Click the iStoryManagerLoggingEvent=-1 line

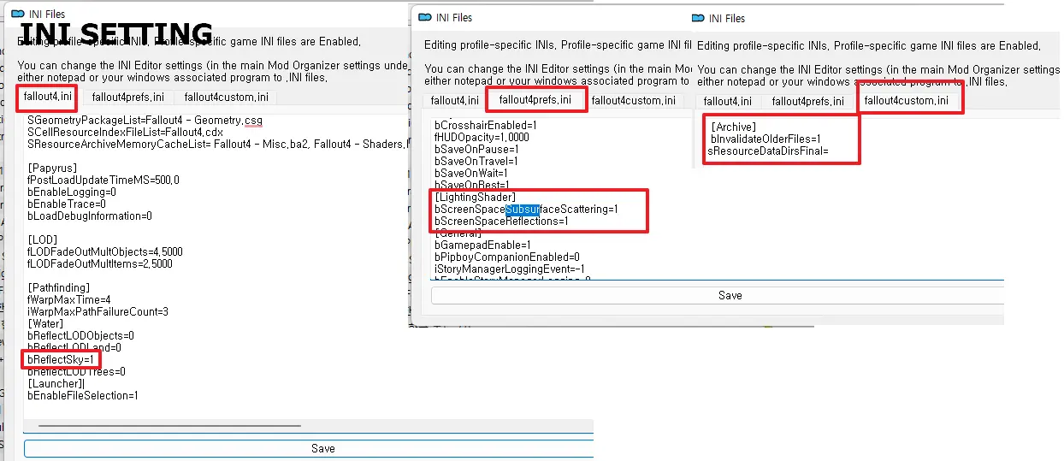[x=510, y=269]
